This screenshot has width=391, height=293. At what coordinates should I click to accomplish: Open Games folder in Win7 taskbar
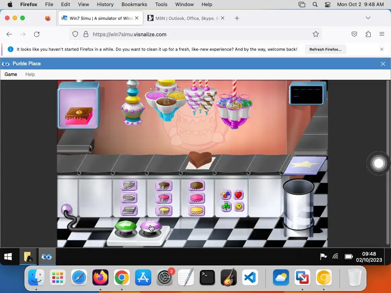click(28, 257)
